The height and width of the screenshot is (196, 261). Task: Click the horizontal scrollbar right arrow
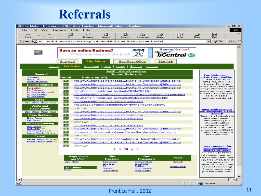click(234, 180)
